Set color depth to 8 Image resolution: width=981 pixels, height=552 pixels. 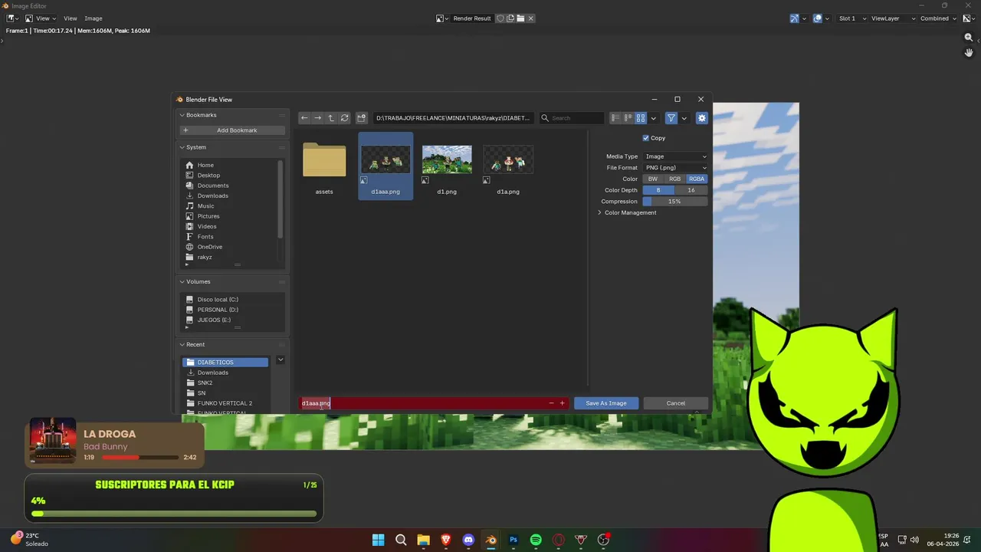click(x=658, y=190)
